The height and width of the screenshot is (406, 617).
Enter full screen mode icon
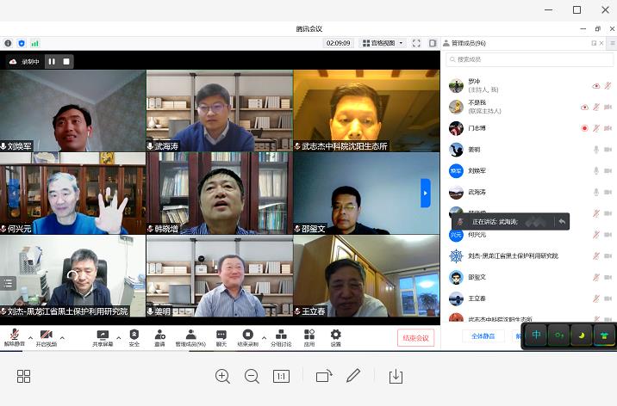[416, 43]
